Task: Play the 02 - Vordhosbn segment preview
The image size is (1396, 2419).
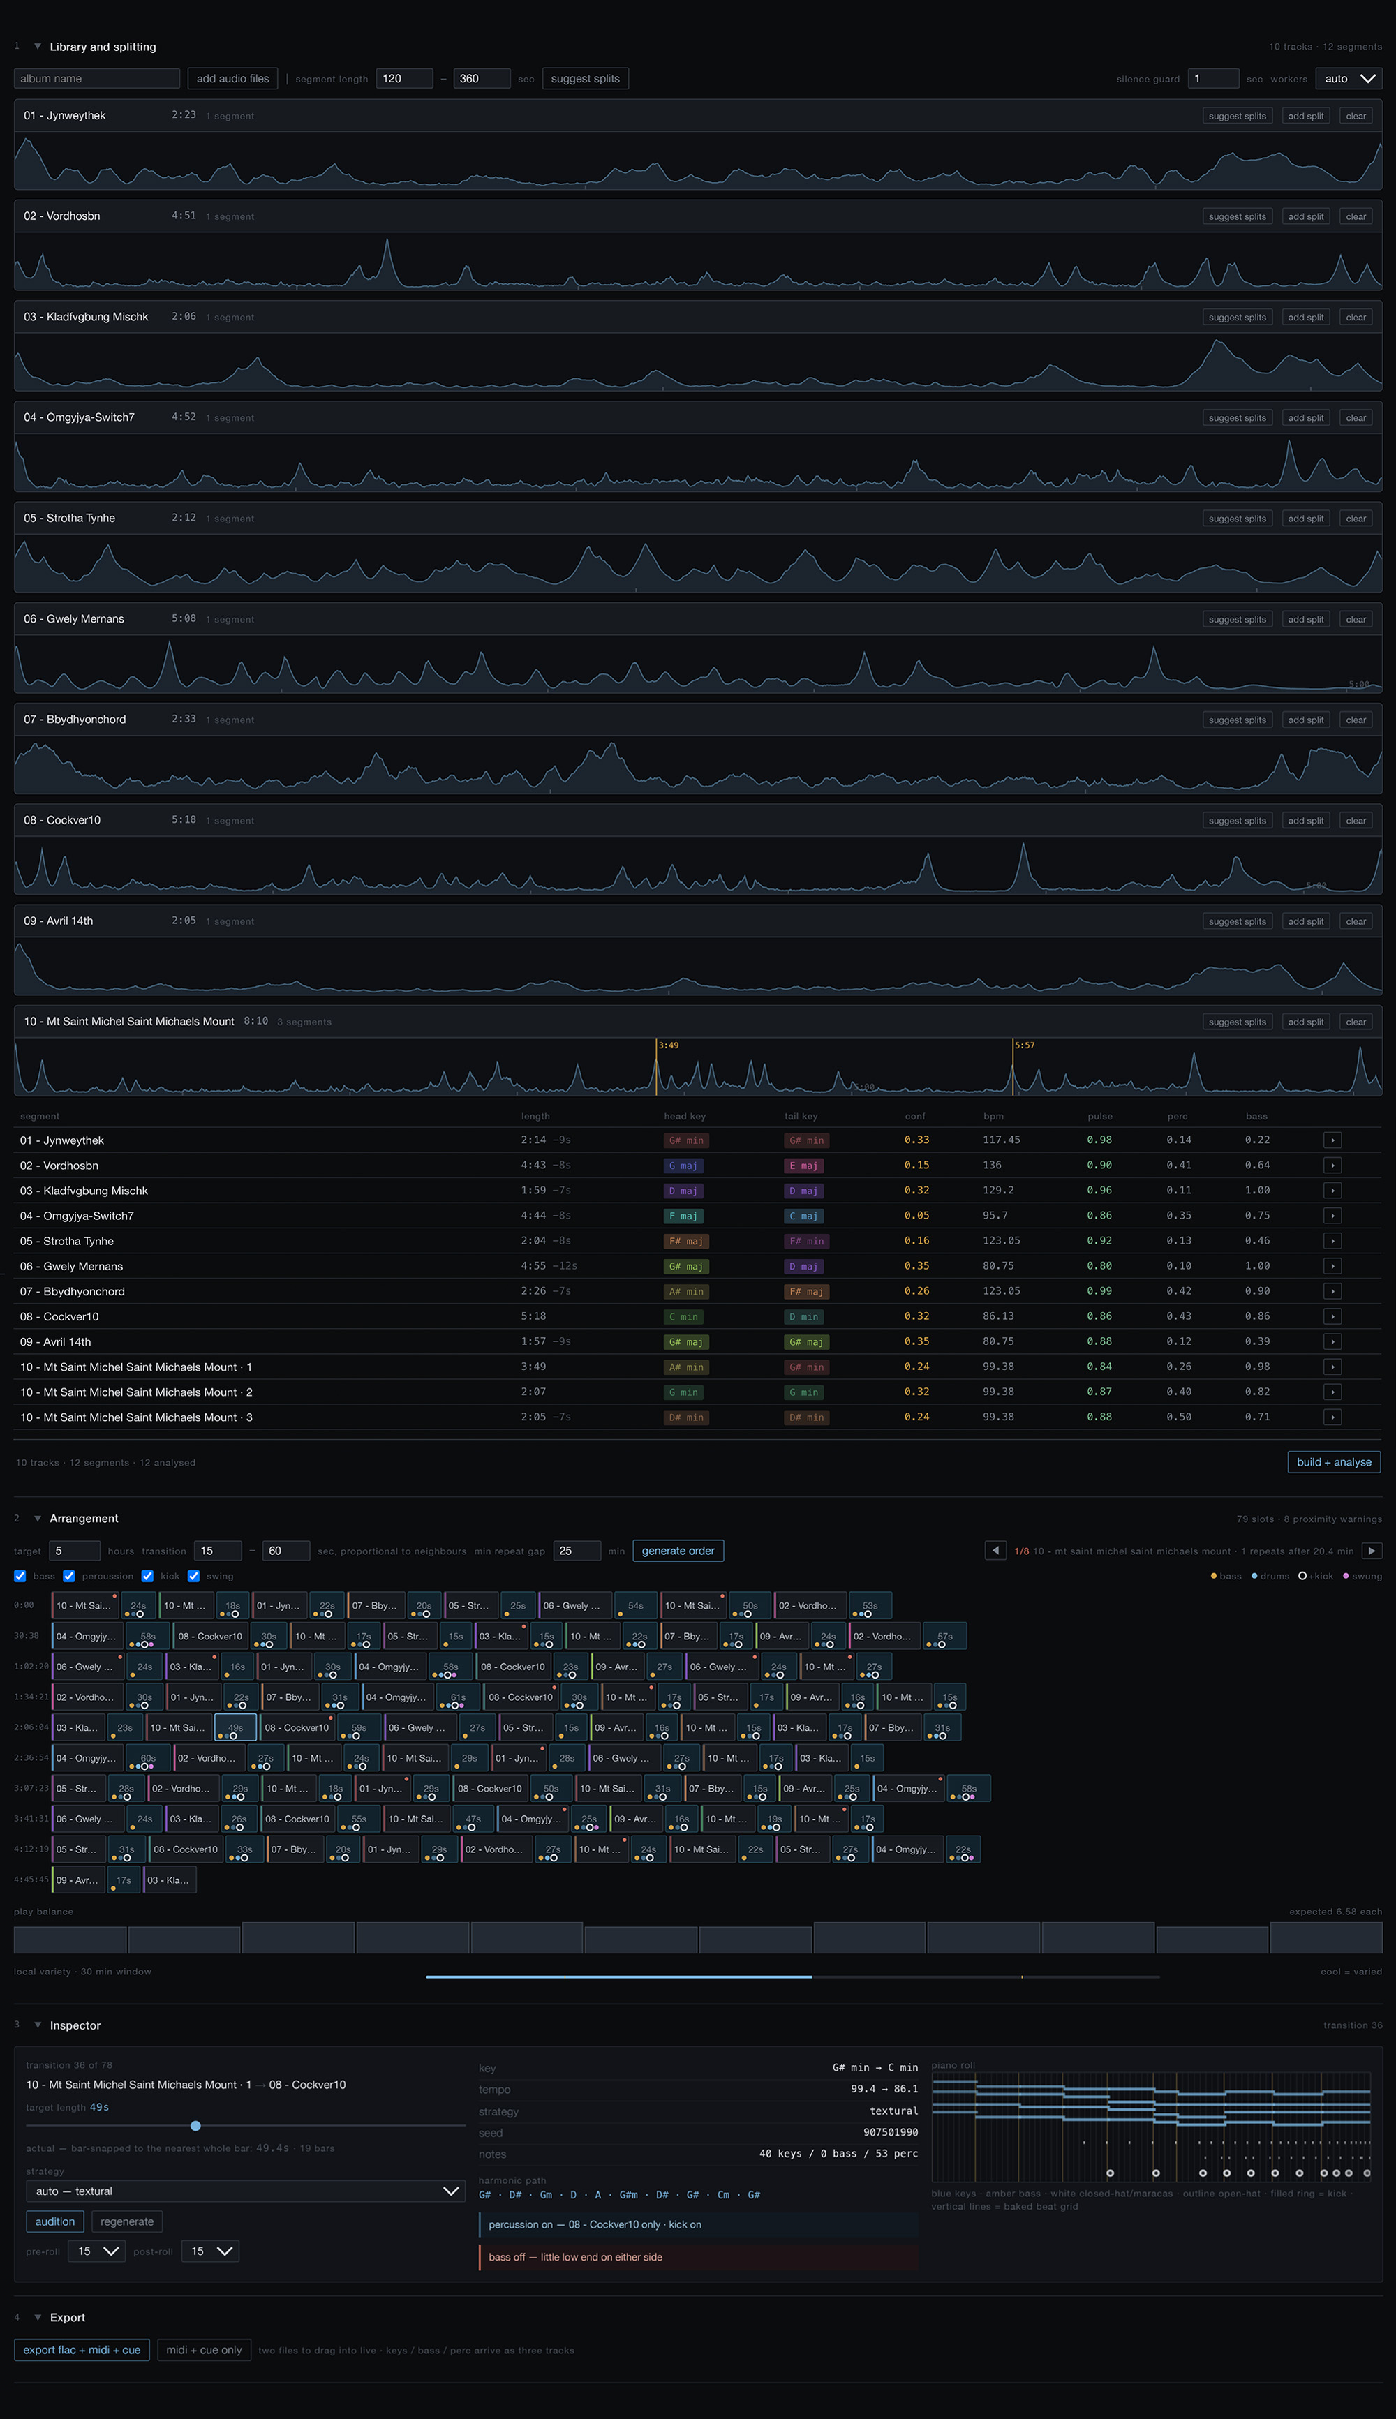Action: 1332,1166
